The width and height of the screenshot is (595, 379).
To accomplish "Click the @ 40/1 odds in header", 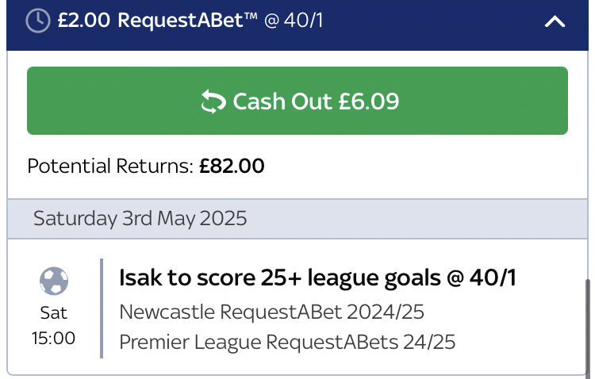I will [x=294, y=21].
